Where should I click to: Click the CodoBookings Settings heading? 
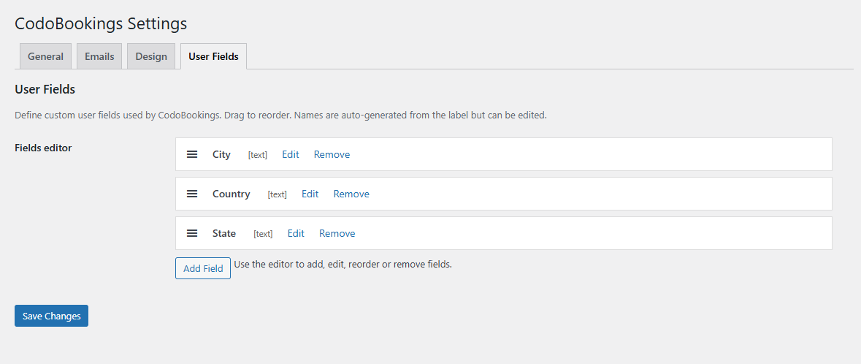[x=101, y=23]
